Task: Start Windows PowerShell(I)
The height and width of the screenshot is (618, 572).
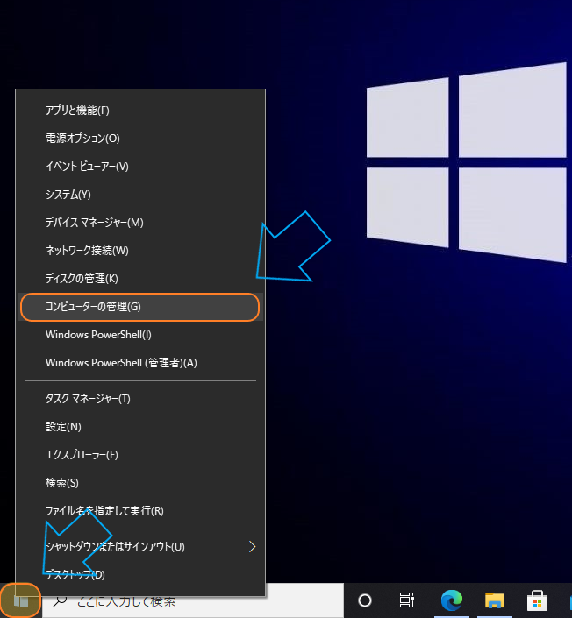Action: point(140,335)
